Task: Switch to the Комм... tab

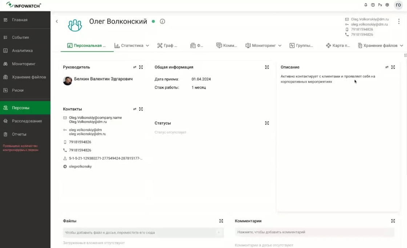Action: point(227,46)
